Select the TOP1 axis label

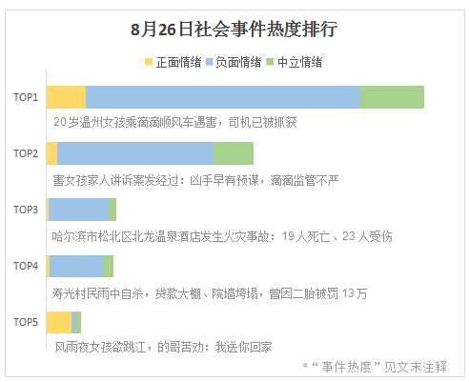click(x=26, y=97)
